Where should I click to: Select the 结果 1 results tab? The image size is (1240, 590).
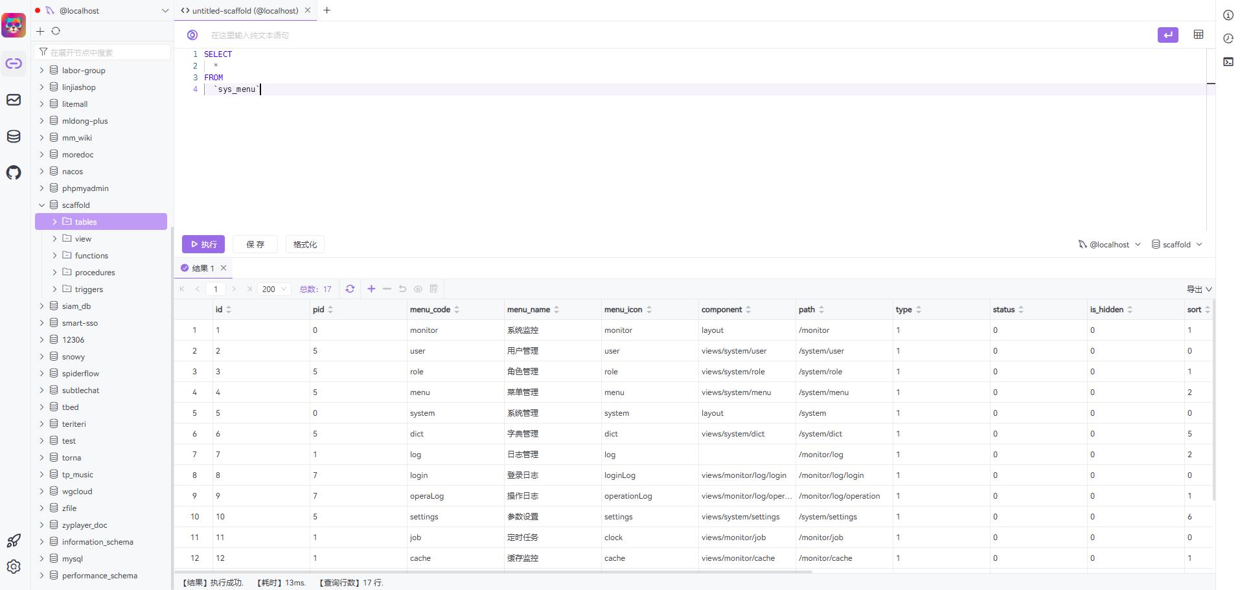(x=203, y=268)
